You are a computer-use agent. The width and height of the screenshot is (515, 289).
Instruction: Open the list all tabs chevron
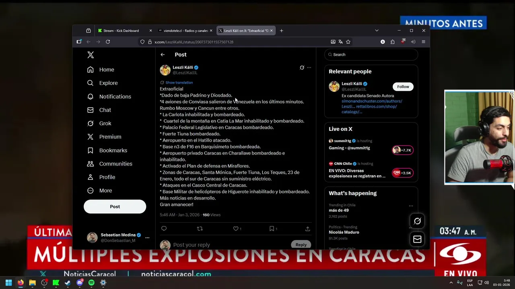click(377, 31)
